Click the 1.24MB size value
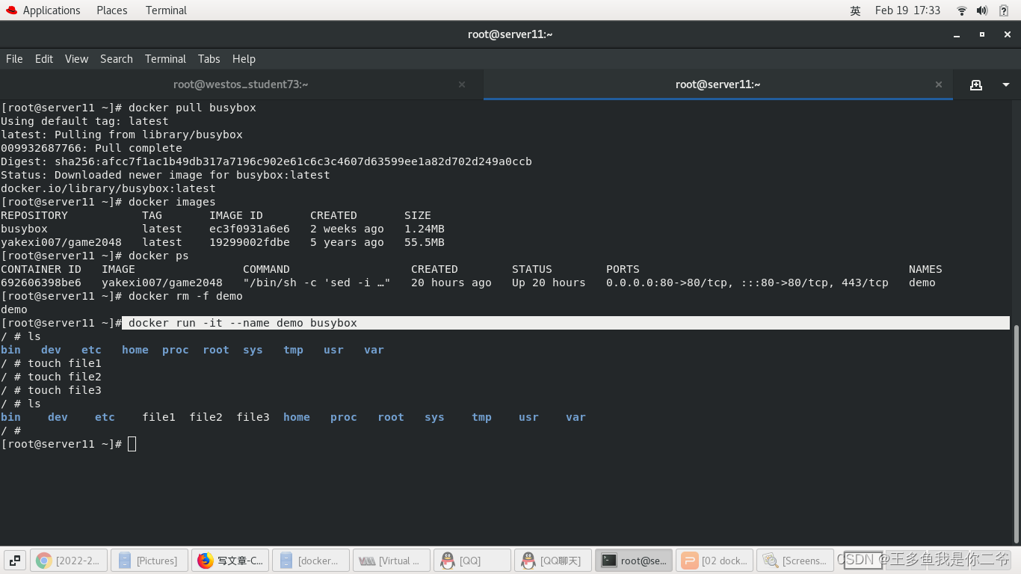 pos(425,229)
